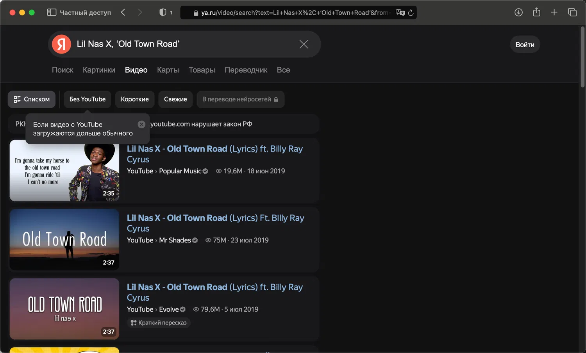Expand the Все services menu
Screen dimensions: 586x353
pos(283,70)
